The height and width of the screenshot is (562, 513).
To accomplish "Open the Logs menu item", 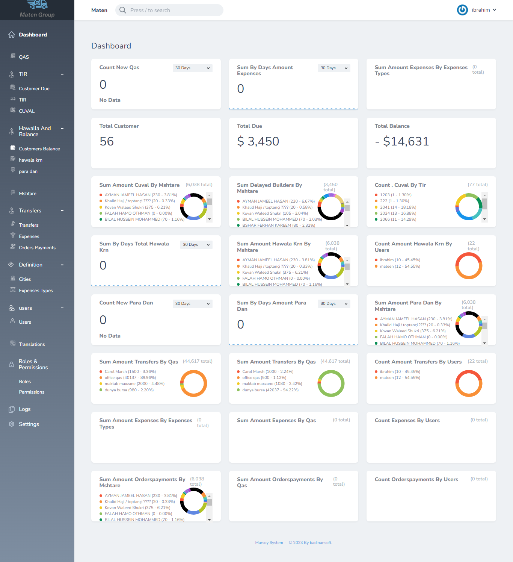I will click(x=25, y=409).
